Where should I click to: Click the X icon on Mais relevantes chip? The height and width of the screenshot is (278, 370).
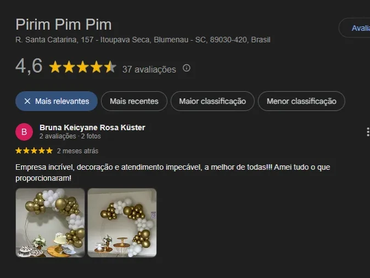[x=27, y=101]
